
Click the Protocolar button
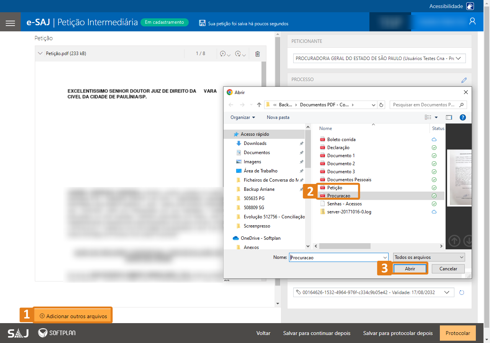(458, 333)
